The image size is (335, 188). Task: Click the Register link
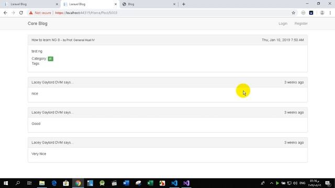[x=301, y=23]
